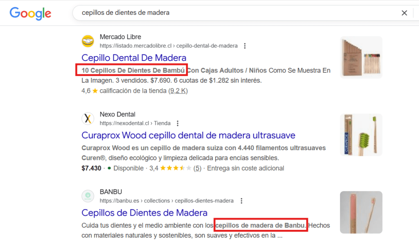
Task: Click the Google logo
Action: [x=30, y=13]
